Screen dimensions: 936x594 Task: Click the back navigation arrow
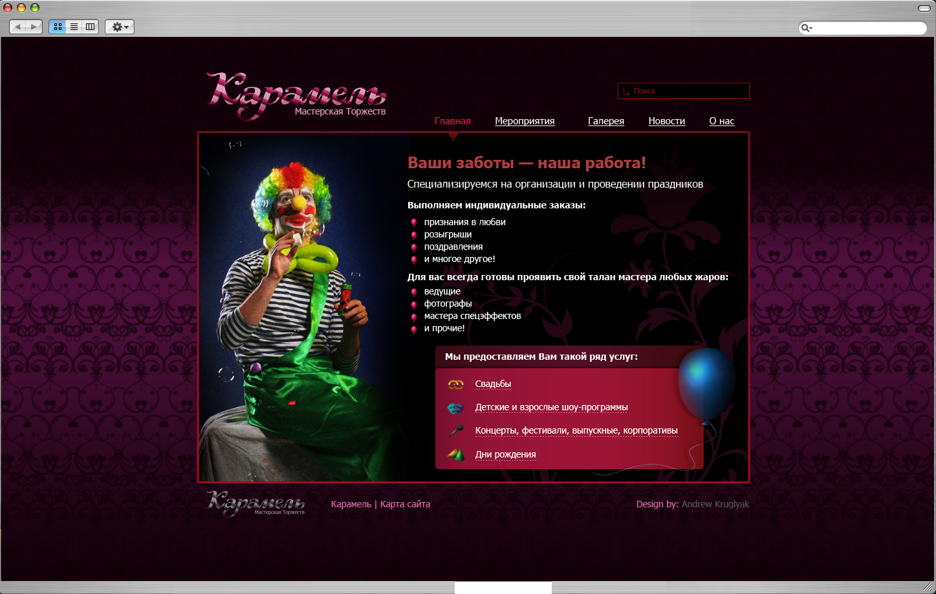coord(17,27)
